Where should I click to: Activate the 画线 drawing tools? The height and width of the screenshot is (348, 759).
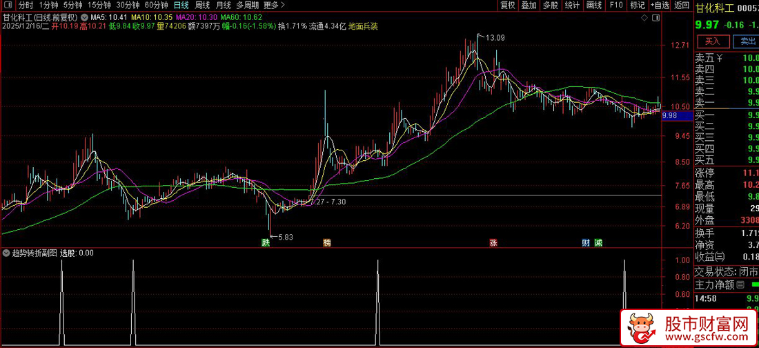click(x=593, y=6)
